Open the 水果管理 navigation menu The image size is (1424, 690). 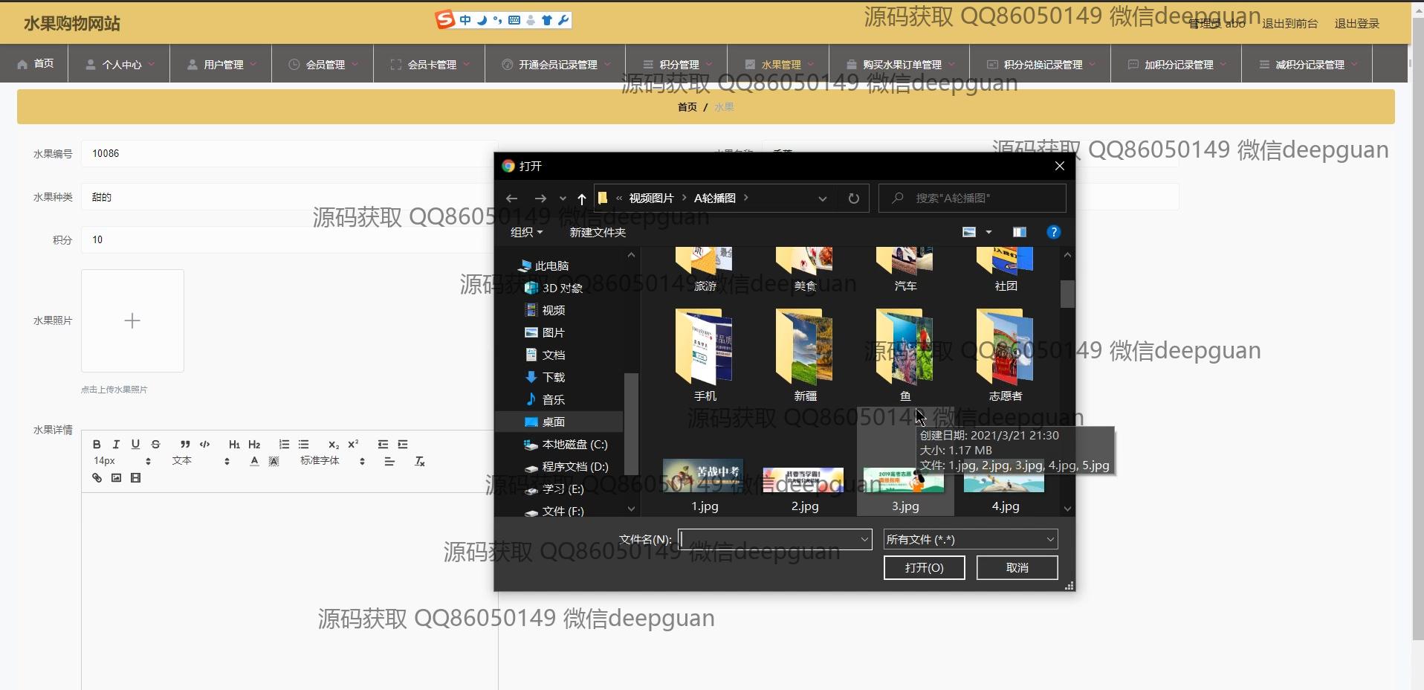[780, 65]
